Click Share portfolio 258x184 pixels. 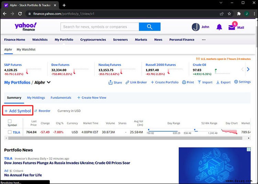115,82
